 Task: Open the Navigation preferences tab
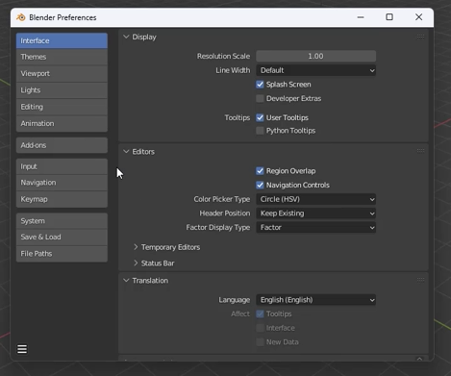(62, 183)
